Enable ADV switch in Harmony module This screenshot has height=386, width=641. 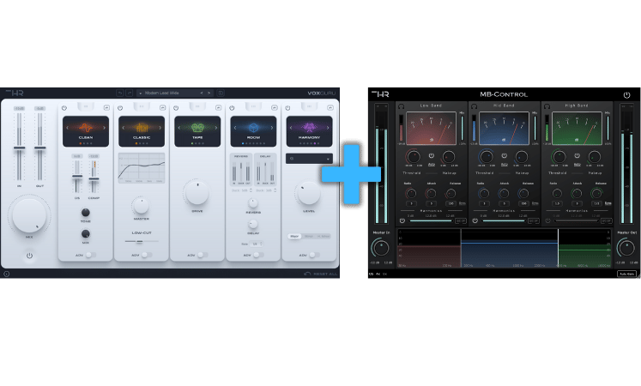click(x=314, y=255)
